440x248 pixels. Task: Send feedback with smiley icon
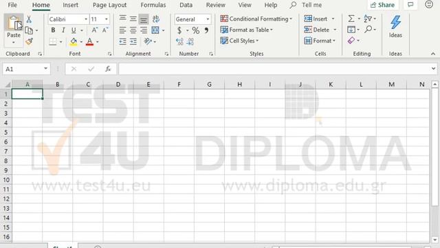429,5
